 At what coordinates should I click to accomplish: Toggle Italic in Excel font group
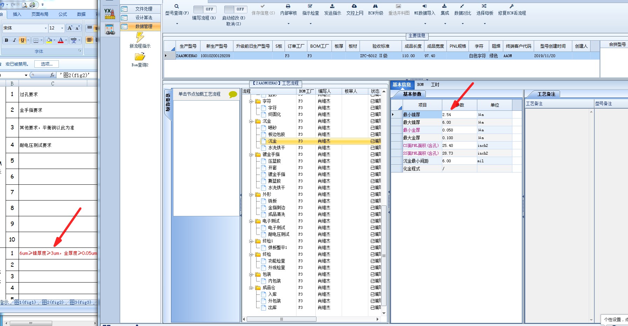(14, 40)
